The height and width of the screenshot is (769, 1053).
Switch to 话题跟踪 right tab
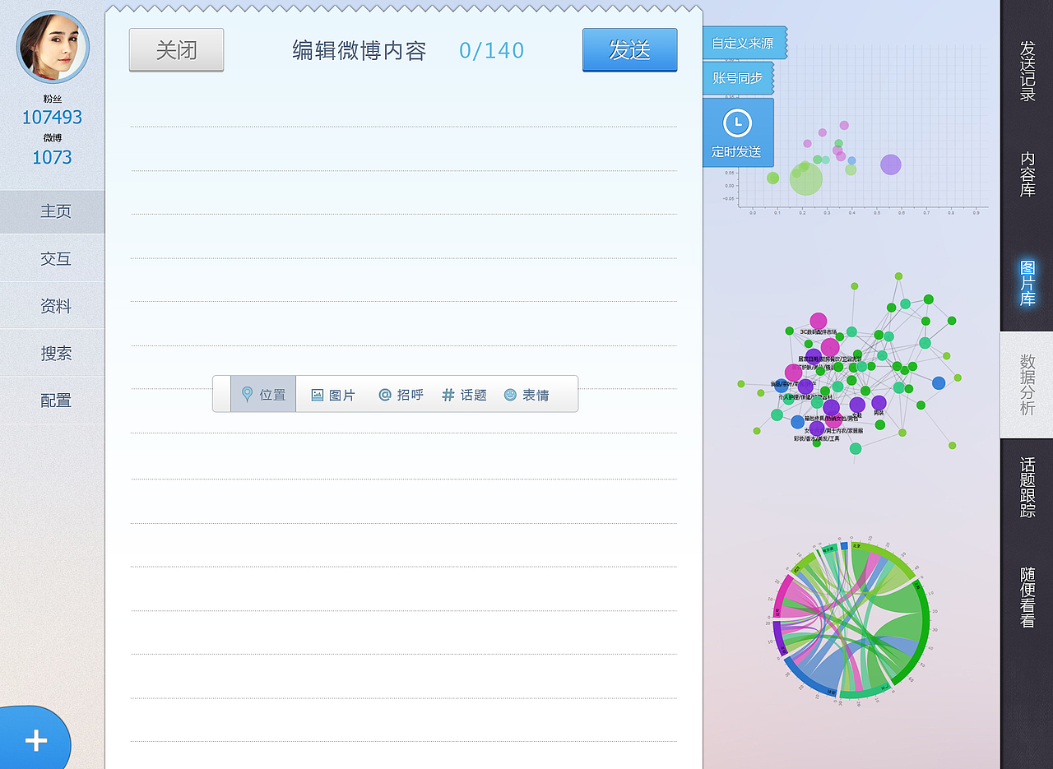pyautogui.click(x=1027, y=487)
